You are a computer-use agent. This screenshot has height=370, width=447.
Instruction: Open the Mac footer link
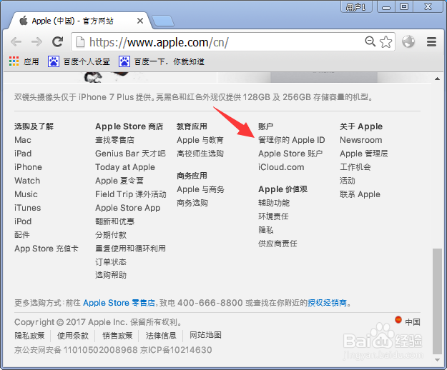coord(23,140)
